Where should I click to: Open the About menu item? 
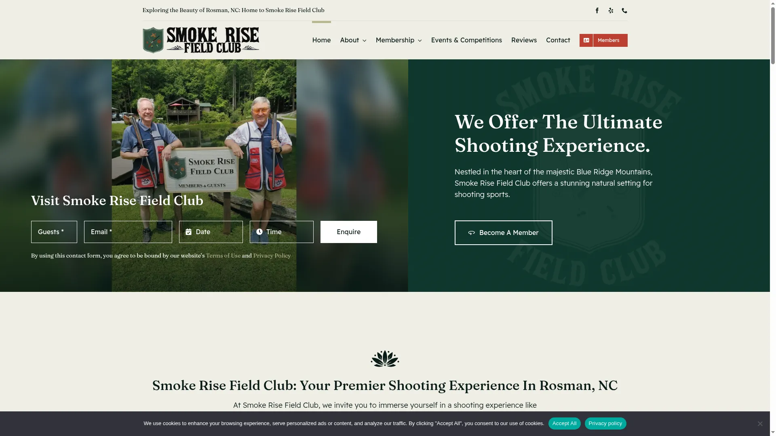point(350,40)
